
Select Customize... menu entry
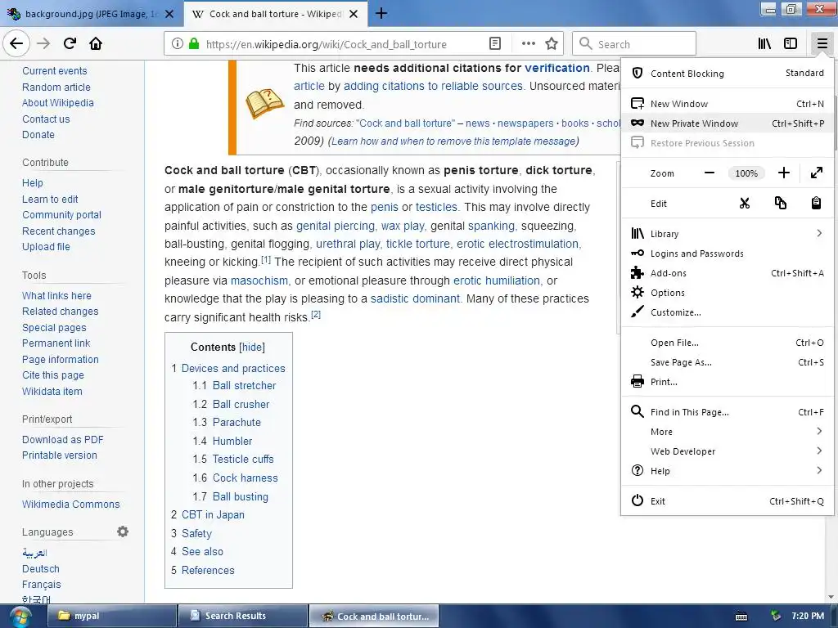click(728, 312)
